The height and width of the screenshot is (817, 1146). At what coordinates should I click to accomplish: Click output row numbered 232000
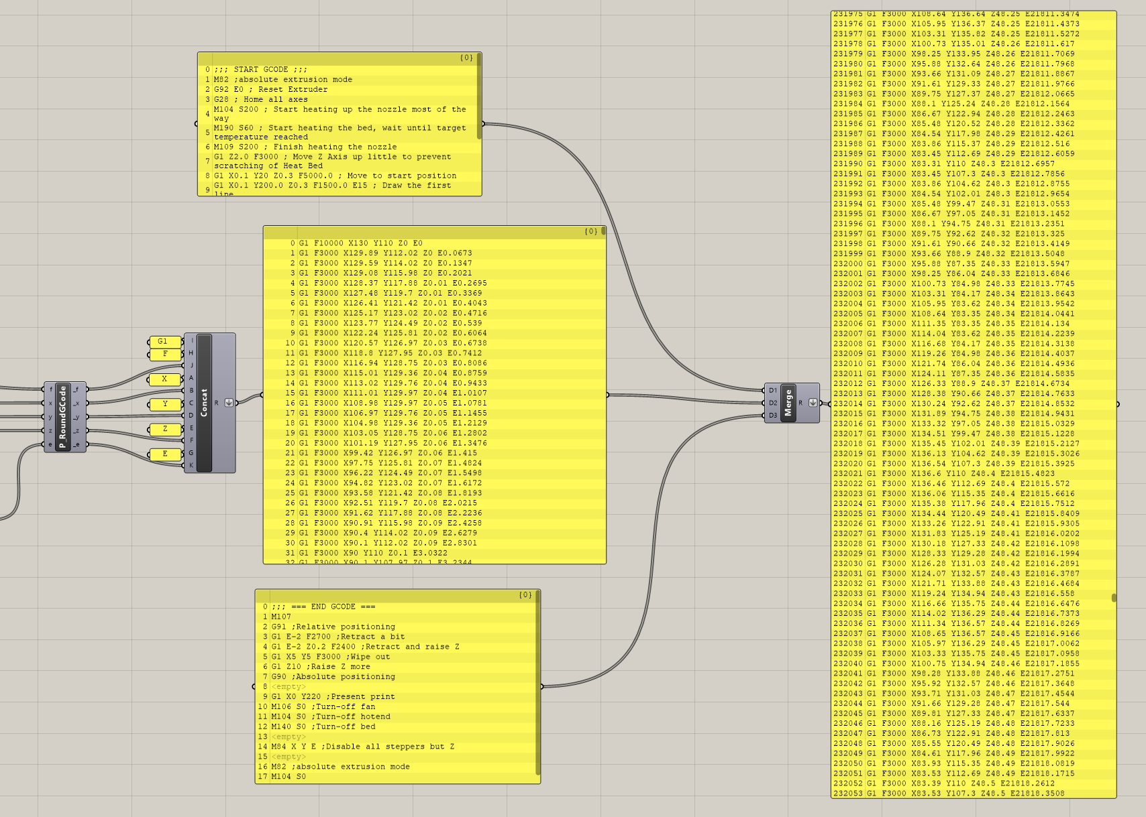click(972, 263)
